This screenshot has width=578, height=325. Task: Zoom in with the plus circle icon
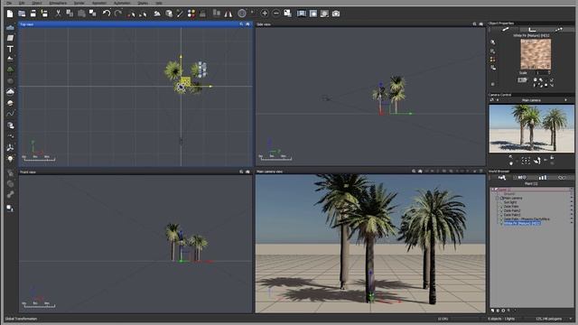(265, 14)
